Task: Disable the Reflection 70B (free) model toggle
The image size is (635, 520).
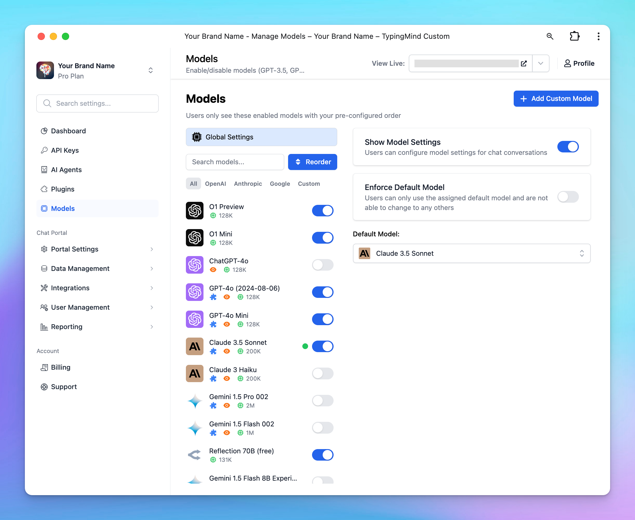Action: (322, 455)
